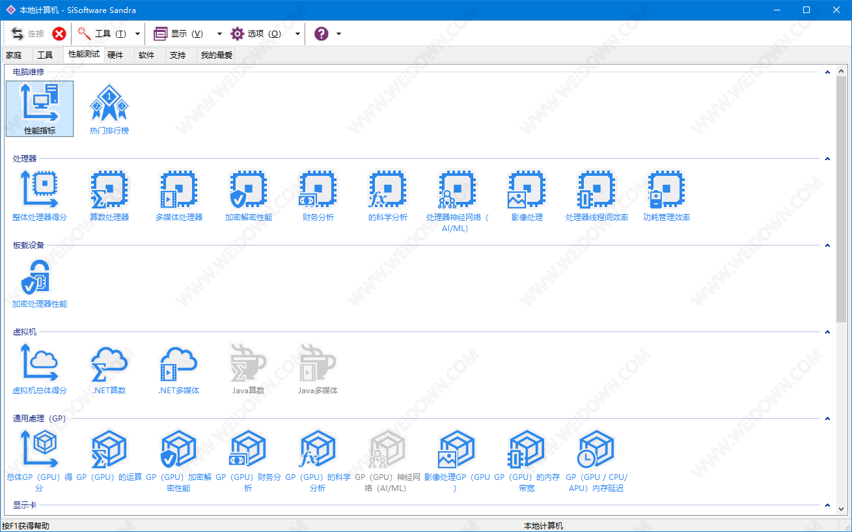Collapse the 处理器 group
Image resolution: width=852 pixels, height=532 pixels.
click(827, 158)
